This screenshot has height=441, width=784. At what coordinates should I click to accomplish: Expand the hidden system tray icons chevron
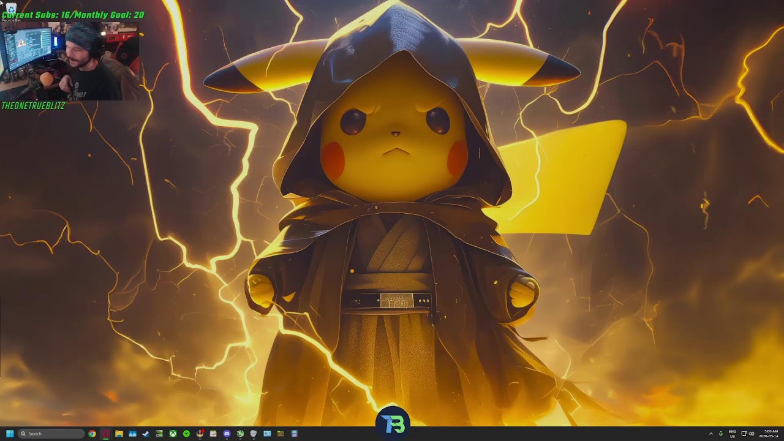pyautogui.click(x=711, y=434)
